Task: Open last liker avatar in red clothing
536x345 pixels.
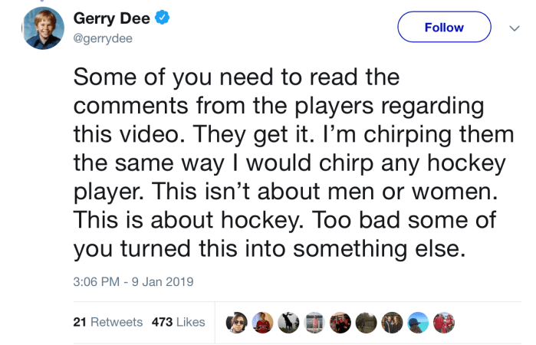Action: [444, 323]
